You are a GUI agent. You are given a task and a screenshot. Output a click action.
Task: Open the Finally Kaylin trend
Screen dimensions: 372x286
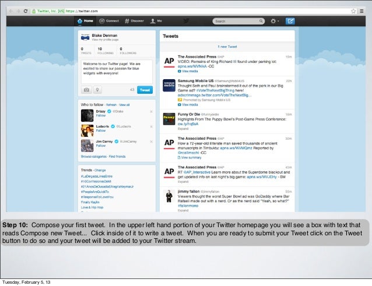point(90,202)
